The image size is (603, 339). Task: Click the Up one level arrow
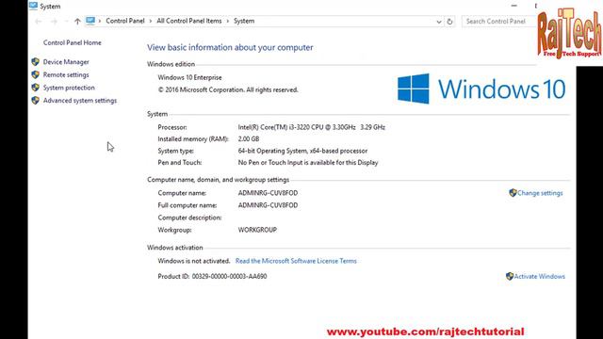[x=77, y=21]
